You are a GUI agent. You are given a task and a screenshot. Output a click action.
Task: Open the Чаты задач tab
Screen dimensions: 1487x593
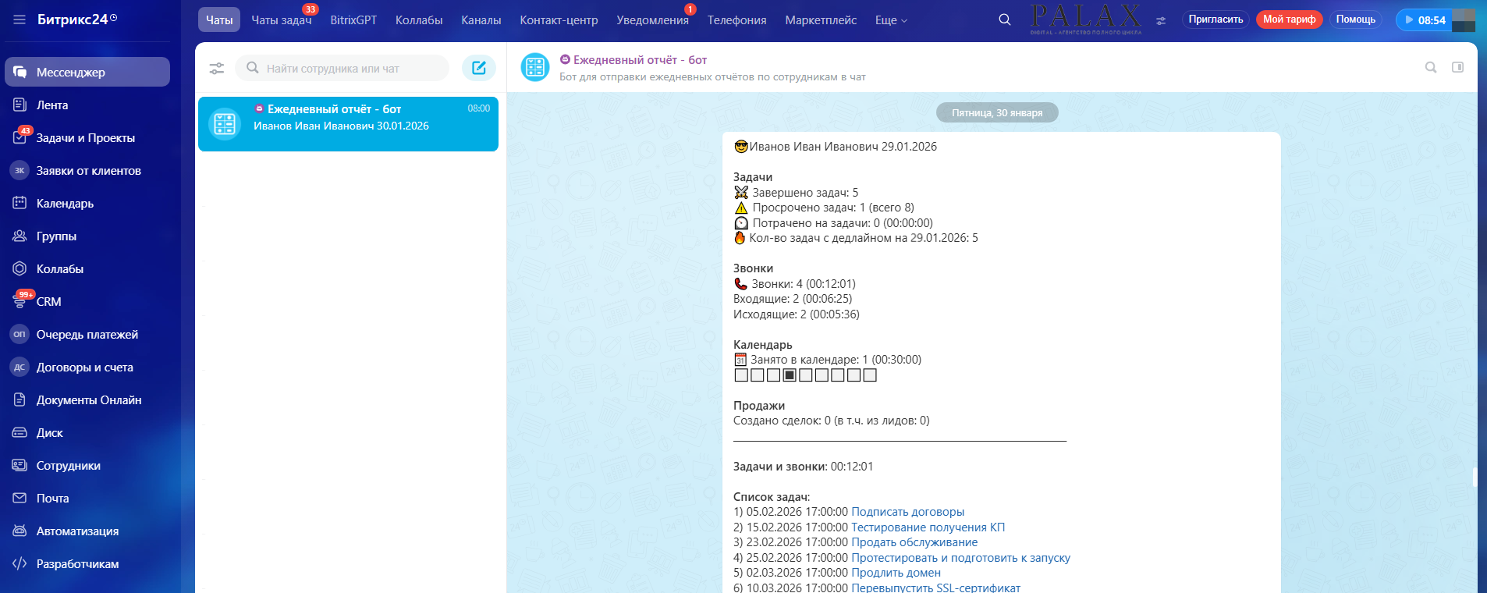pos(282,20)
